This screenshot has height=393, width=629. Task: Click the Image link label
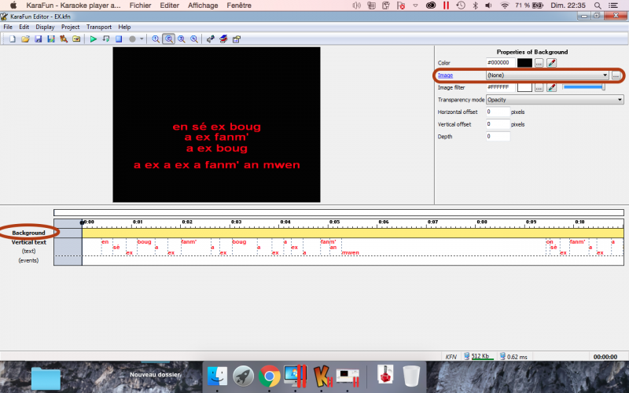click(445, 75)
